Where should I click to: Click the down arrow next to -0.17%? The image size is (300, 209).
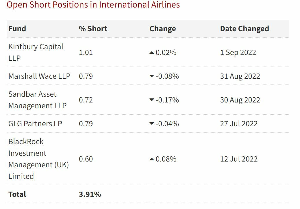(x=152, y=100)
